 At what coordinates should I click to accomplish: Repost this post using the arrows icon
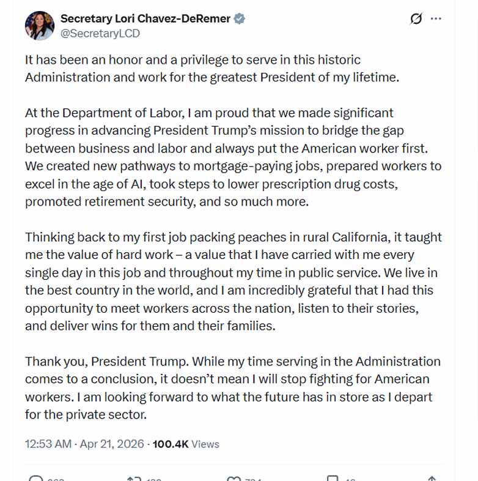pos(133,479)
